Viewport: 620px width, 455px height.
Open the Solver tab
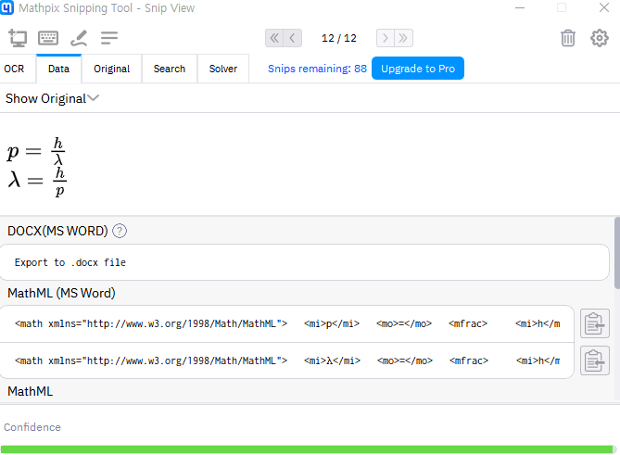click(223, 69)
